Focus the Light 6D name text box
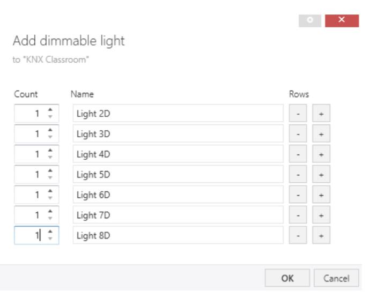This screenshot has height=298, width=369. [x=178, y=195]
